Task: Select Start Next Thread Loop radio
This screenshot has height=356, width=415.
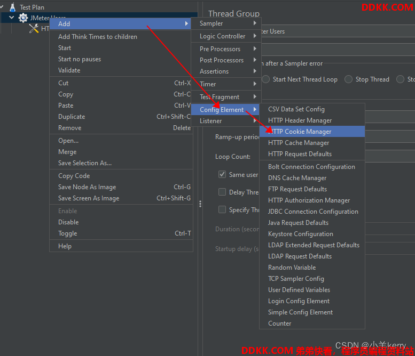Action: coord(265,79)
